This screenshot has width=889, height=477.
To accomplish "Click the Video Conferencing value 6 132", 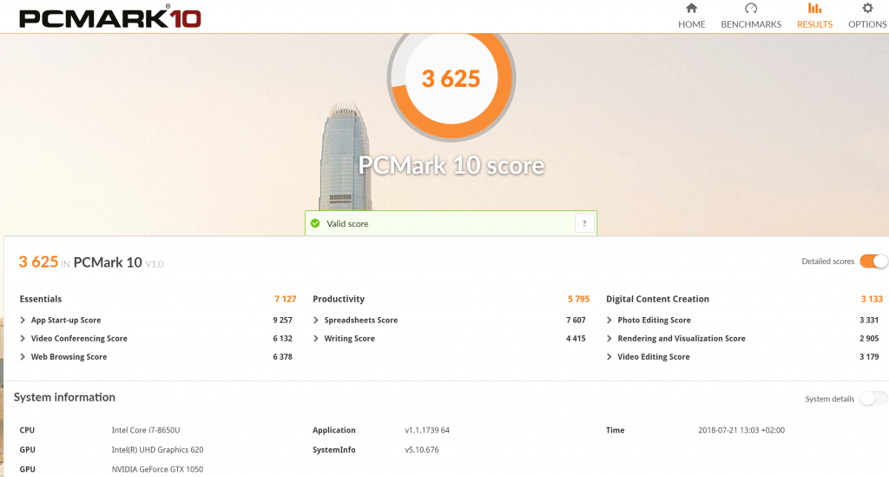I will tap(282, 339).
